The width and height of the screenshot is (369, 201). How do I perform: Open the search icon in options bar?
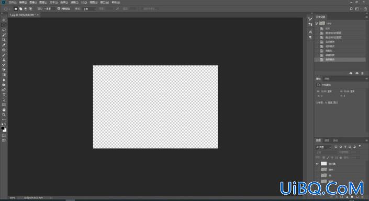point(351,9)
